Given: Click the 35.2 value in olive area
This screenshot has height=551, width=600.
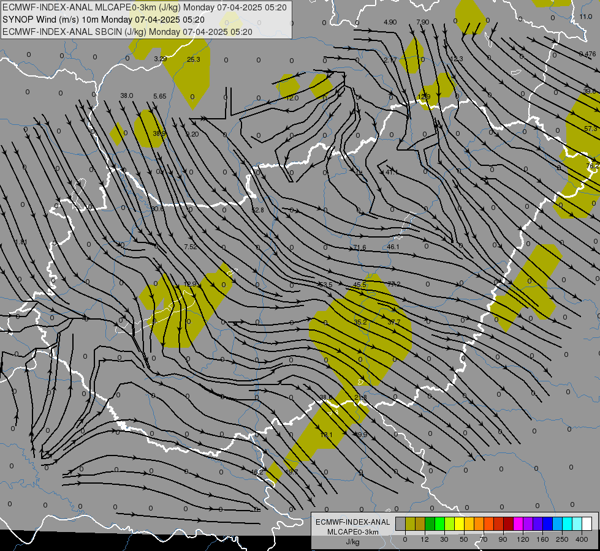Looking at the screenshot, I should coord(360,322).
